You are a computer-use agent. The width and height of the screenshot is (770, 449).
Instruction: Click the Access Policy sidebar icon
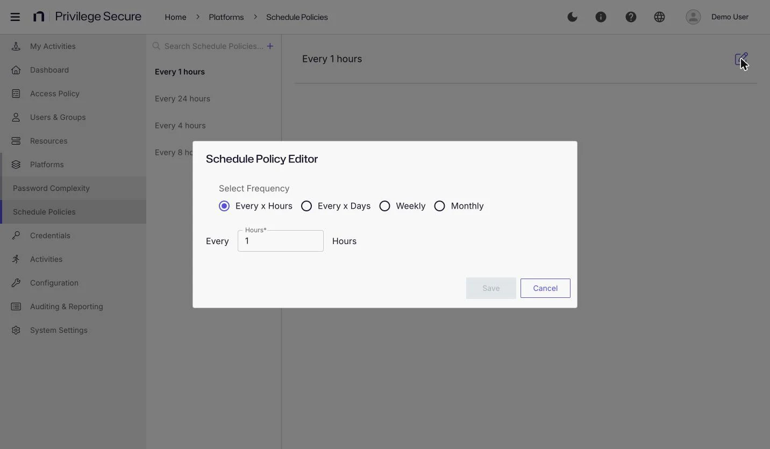click(x=16, y=94)
